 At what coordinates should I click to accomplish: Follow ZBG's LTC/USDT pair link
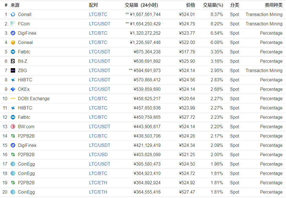click(x=100, y=70)
